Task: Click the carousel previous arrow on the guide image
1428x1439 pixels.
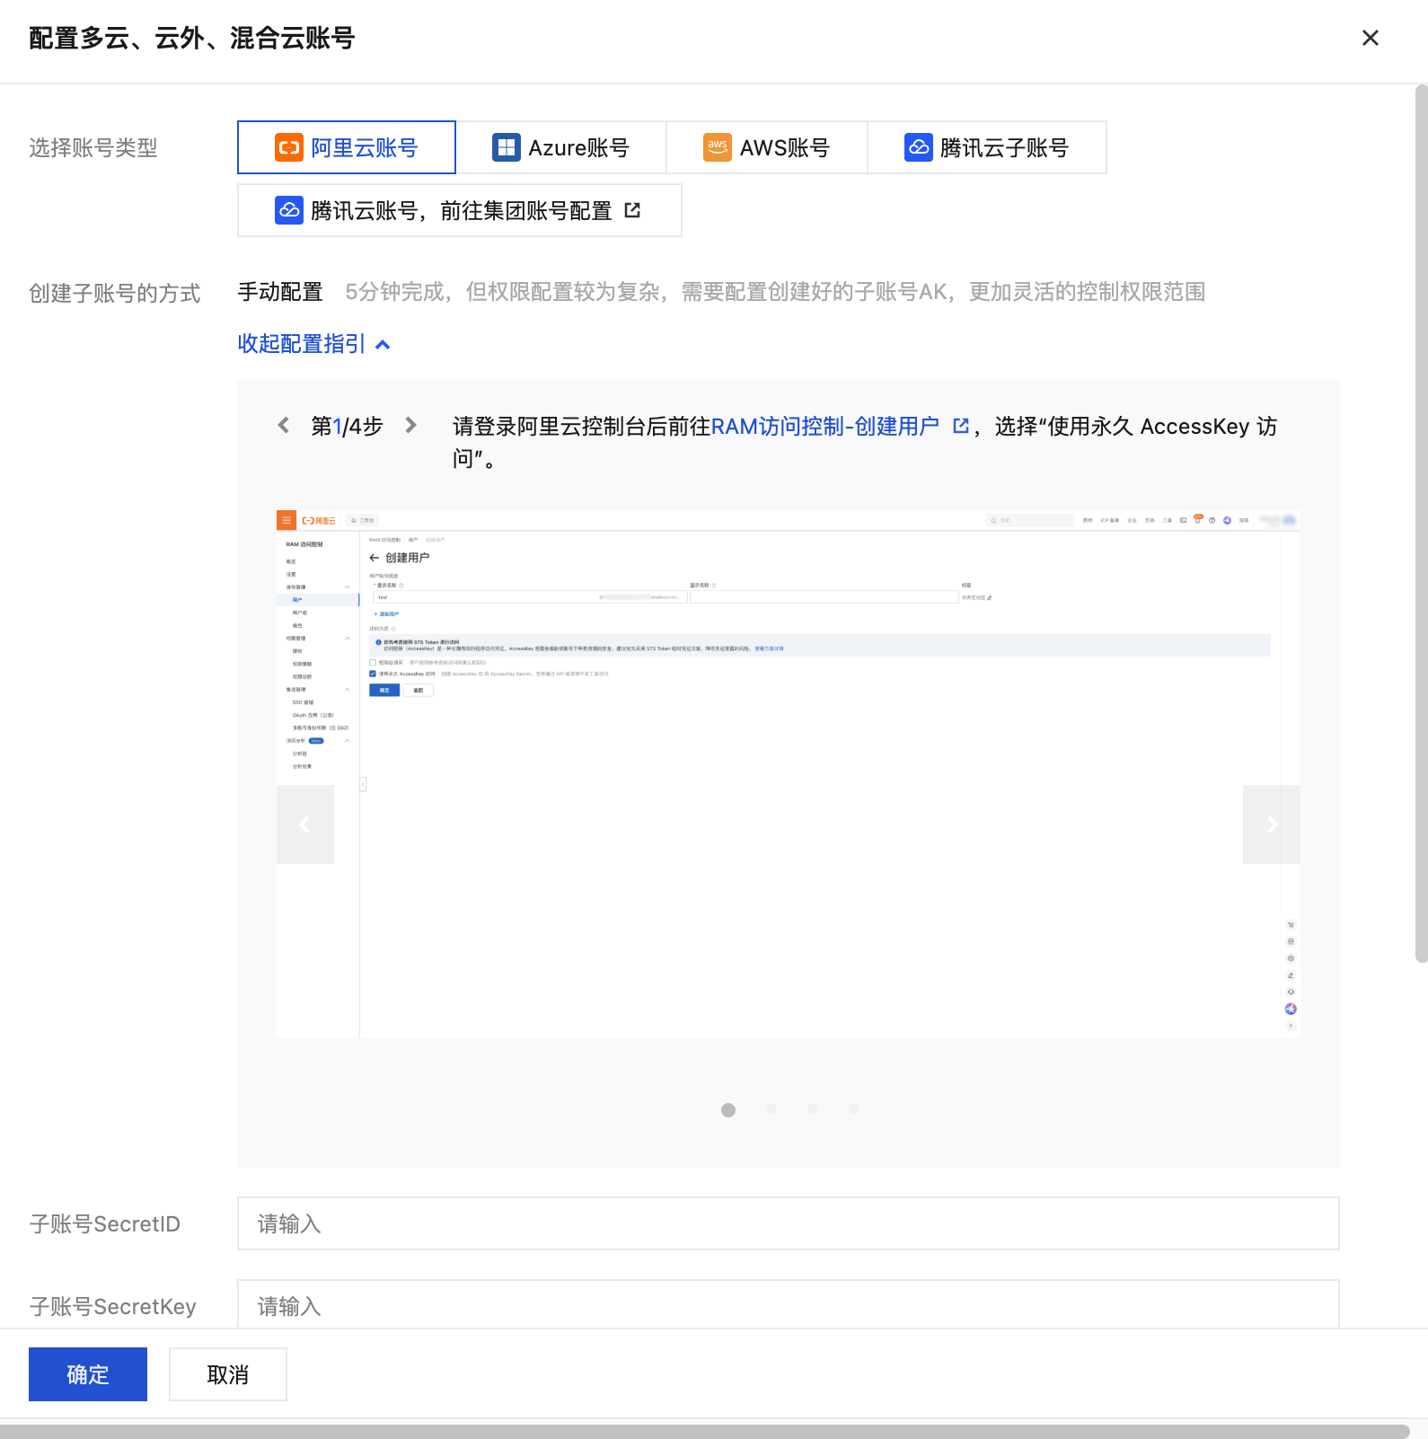Action: pyautogui.click(x=305, y=825)
